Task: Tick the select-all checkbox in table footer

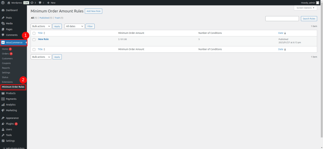Action: [x=34, y=50]
